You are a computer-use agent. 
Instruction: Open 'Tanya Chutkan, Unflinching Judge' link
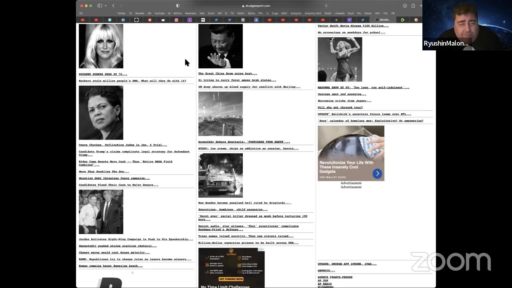[x=123, y=145]
